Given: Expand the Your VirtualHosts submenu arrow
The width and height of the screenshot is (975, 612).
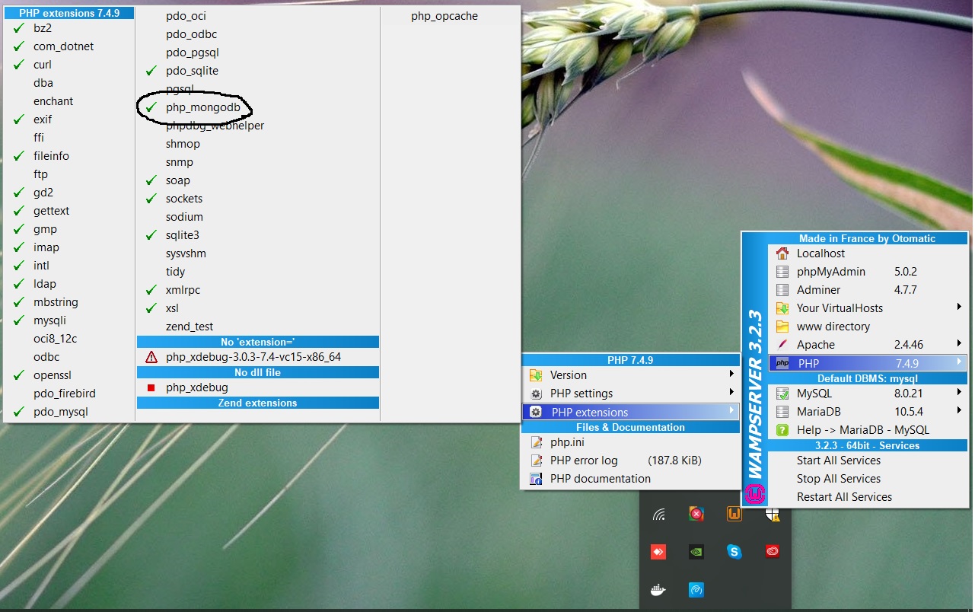Looking at the screenshot, I should pyautogui.click(x=960, y=308).
